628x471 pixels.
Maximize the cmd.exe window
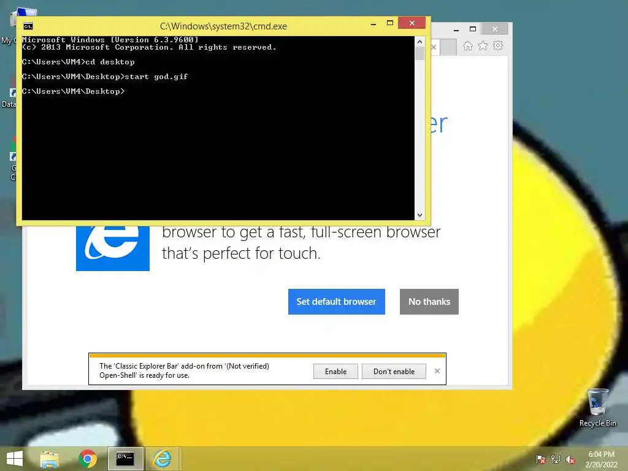[389, 23]
